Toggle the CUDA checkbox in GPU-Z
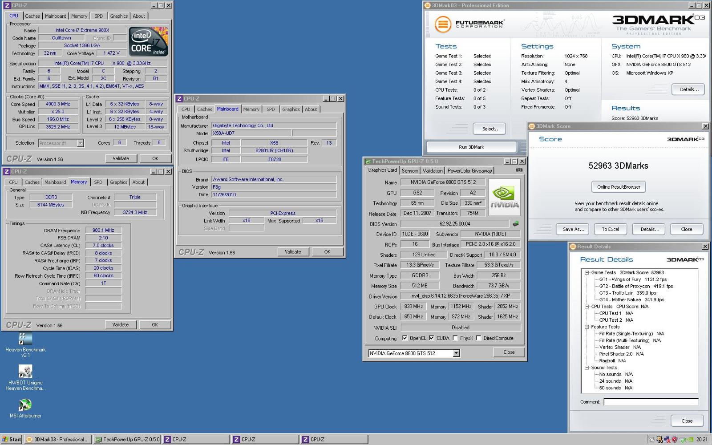The image size is (712, 445). click(431, 338)
